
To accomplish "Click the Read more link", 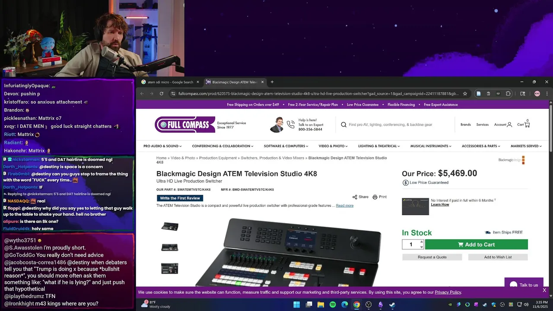I will point(345,206).
